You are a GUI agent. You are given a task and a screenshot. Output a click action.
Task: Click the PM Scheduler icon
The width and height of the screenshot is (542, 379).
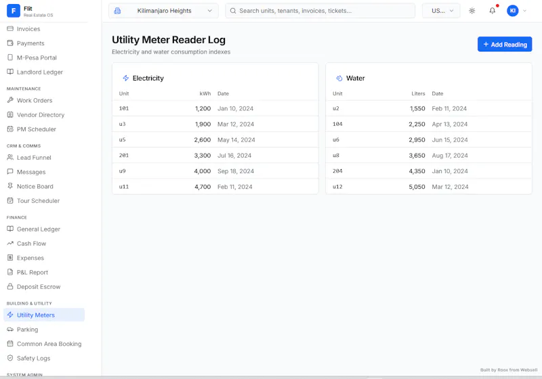[x=10, y=129]
